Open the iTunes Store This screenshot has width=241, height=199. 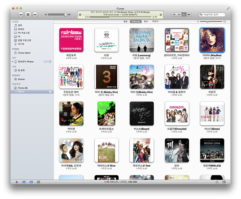tap(24, 53)
